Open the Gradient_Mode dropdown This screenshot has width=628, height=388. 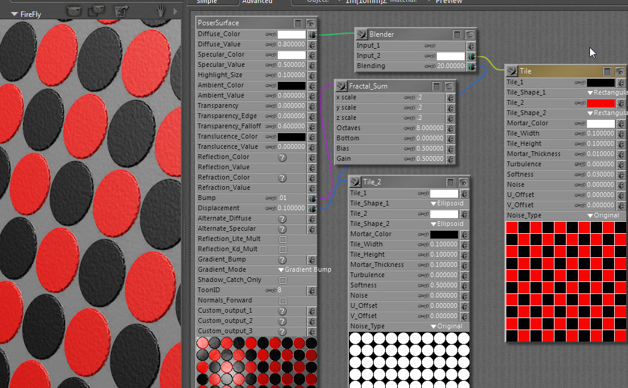(304, 270)
